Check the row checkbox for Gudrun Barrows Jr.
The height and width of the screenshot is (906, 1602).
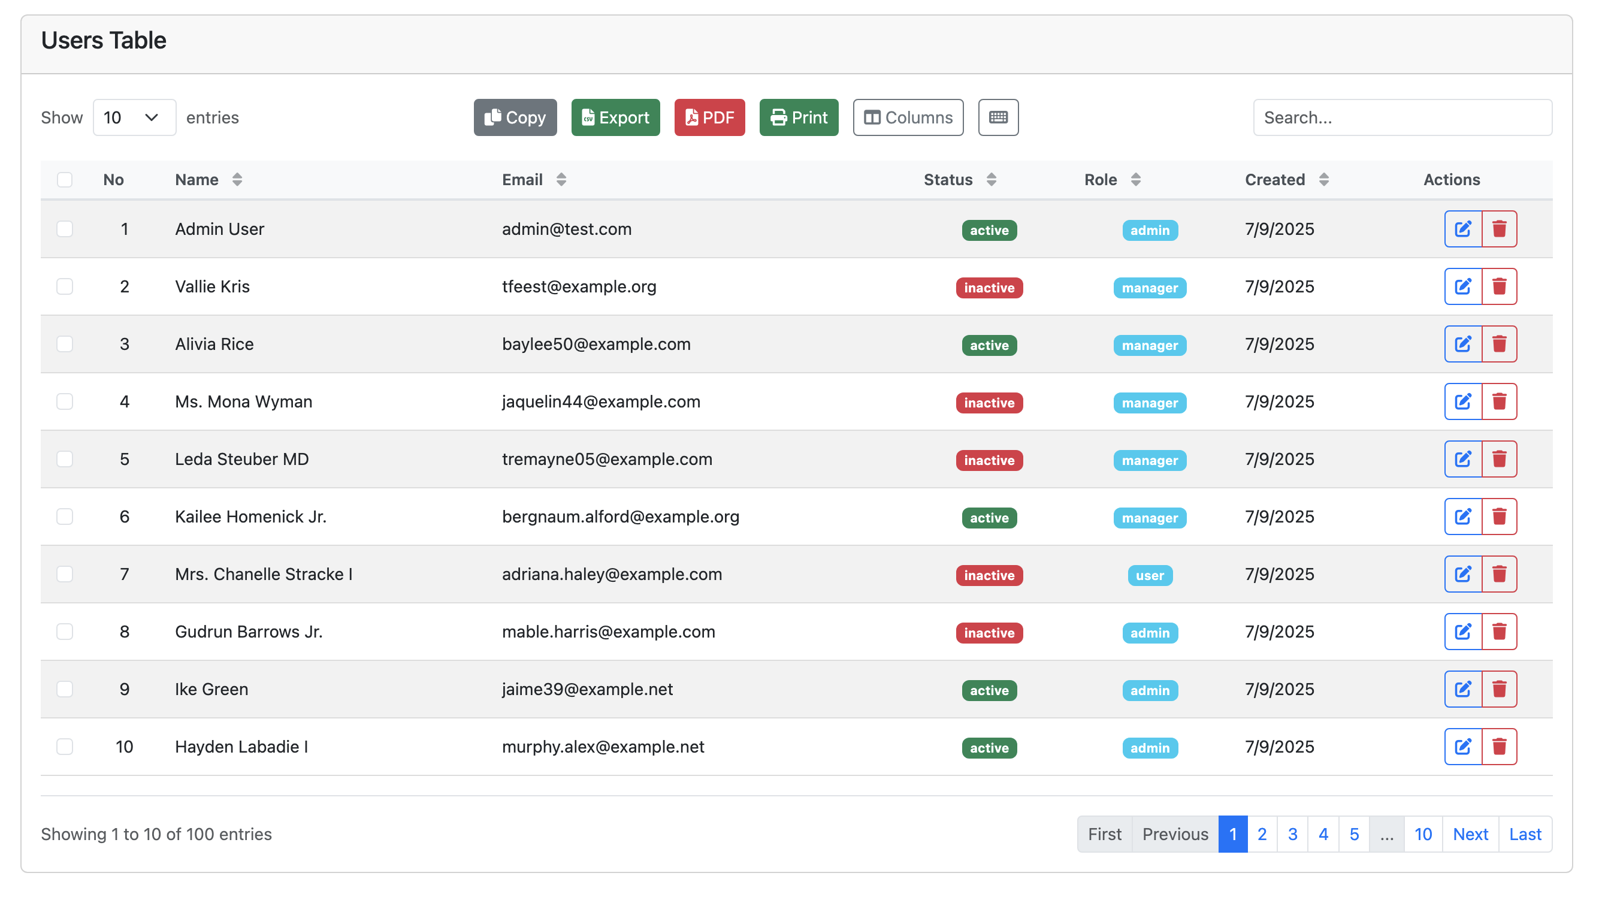click(x=65, y=631)
